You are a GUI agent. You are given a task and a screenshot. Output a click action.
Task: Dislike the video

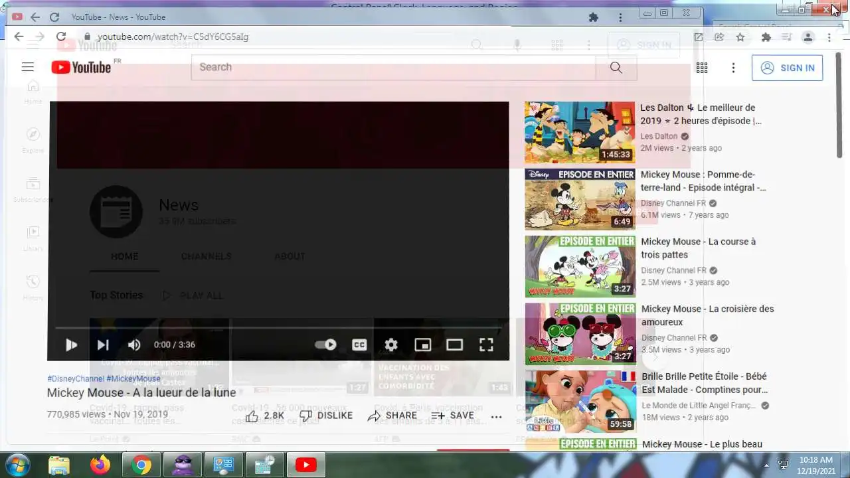(x=326, y=416)
